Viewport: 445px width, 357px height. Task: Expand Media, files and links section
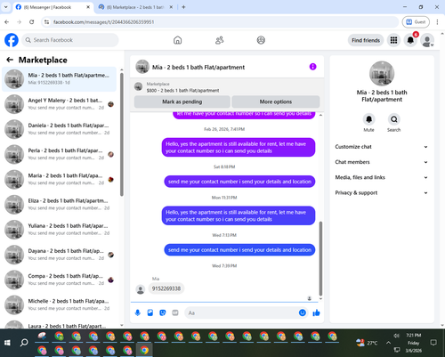pos(382,177)
